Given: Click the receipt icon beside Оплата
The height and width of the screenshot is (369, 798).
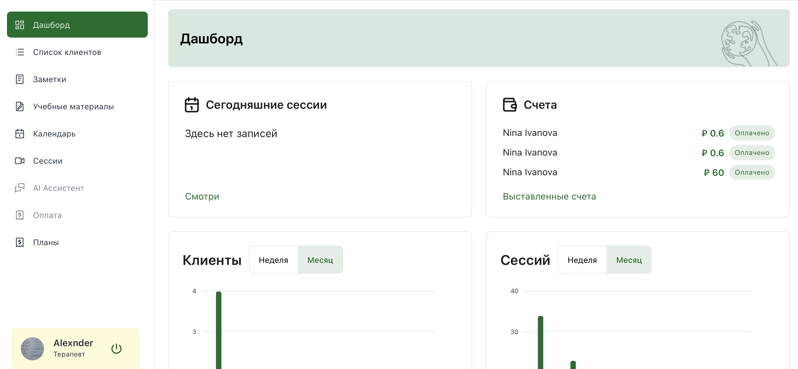Looking at the screenshot, I should point(20,215).
